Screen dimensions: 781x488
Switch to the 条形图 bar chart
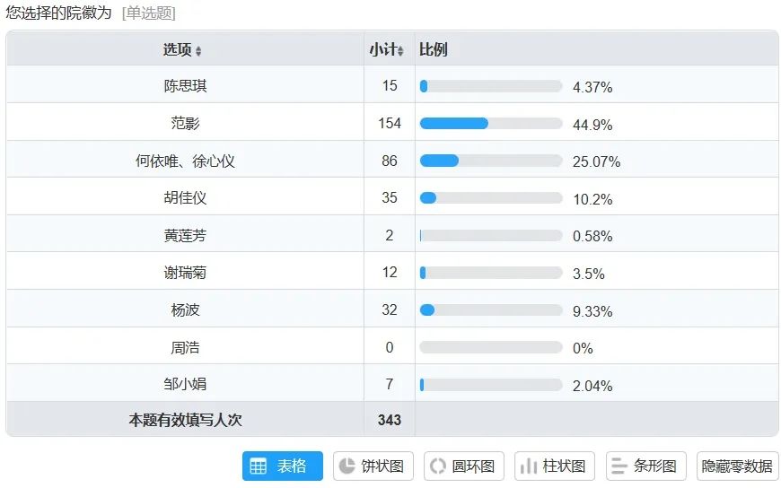tap(645, 466)
